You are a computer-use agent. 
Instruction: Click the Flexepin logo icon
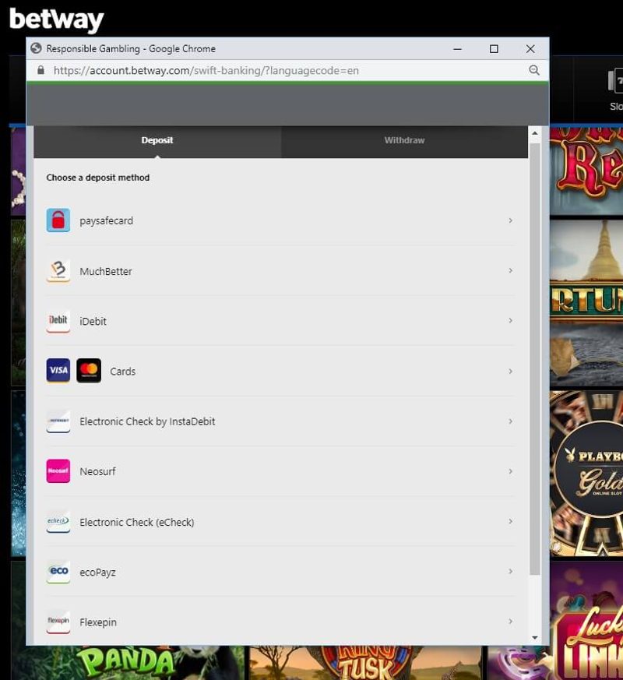click(x=58, y=622)
